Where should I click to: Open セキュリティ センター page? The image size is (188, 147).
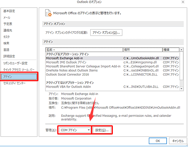[14, 83]
